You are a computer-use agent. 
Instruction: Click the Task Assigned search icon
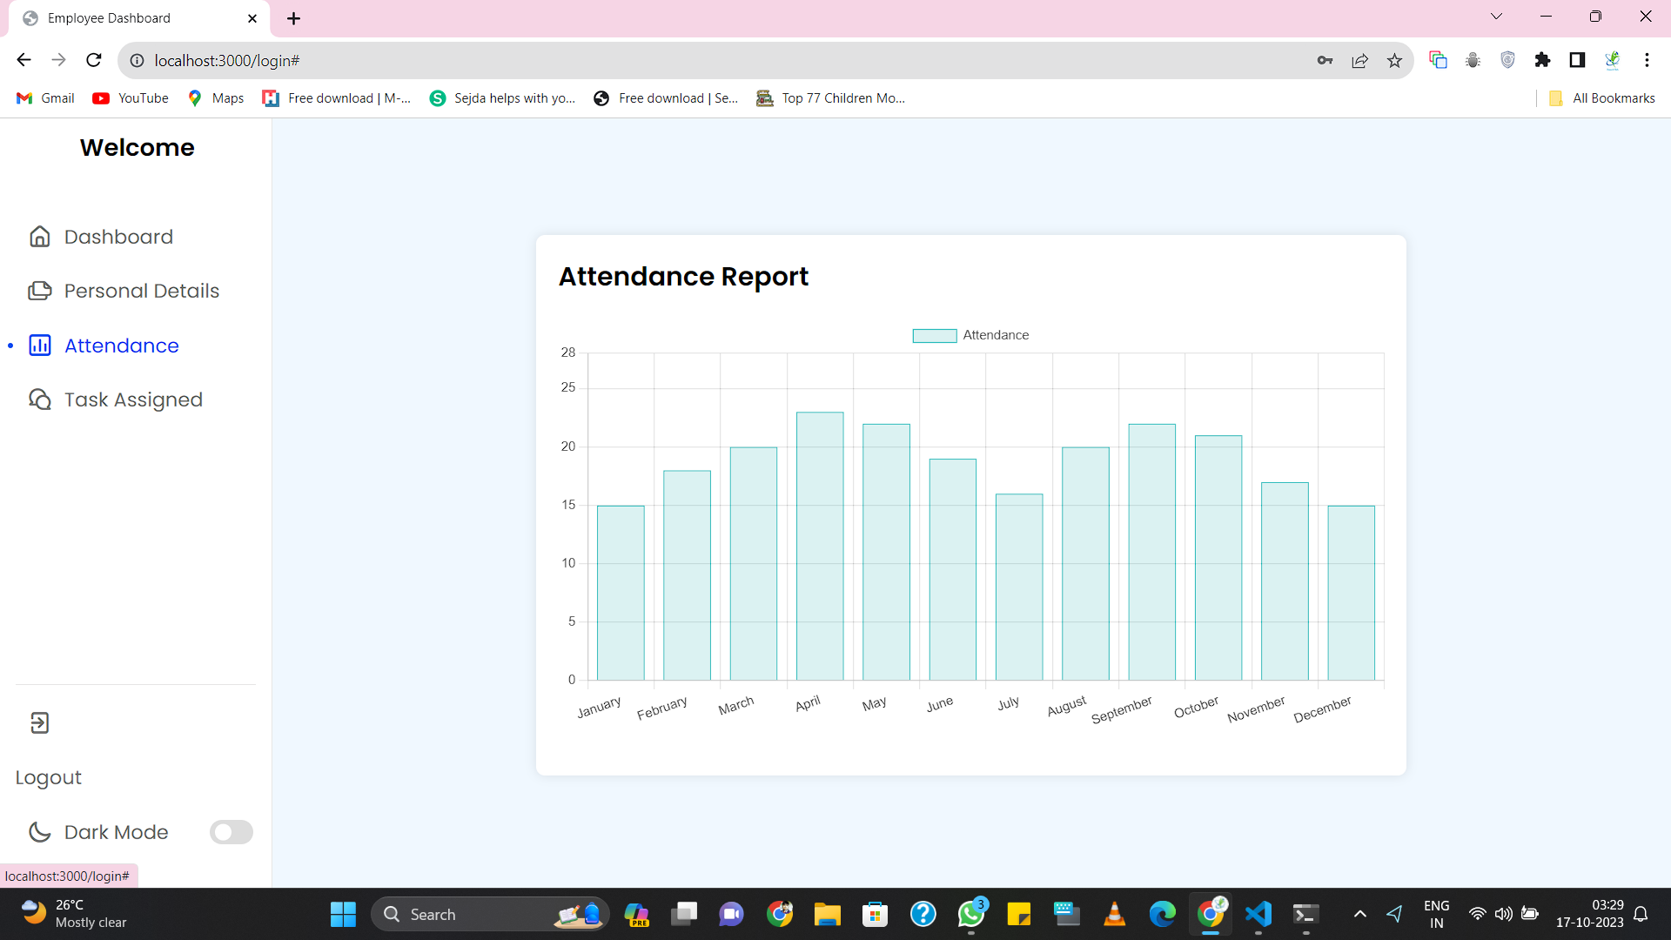pos(40,399)
